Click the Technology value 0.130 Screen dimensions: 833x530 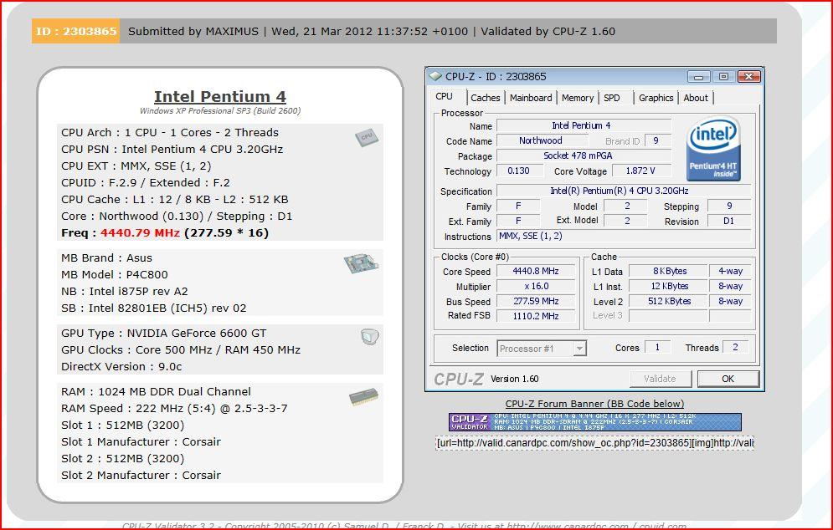tap(520, 171)
